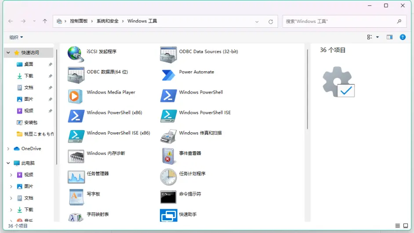The image size is (414, 233).
Task: Select the 桃豆 folder in quick access
Action: click(x=35, y=134)
